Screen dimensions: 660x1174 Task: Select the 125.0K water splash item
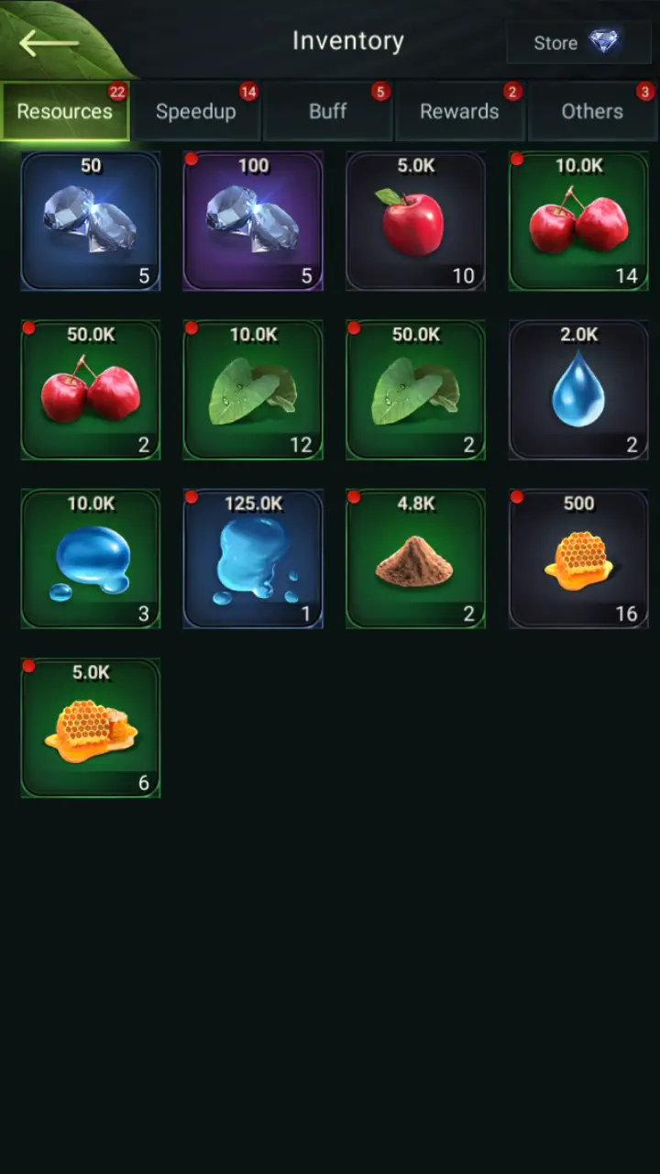(x=253, y=559)
